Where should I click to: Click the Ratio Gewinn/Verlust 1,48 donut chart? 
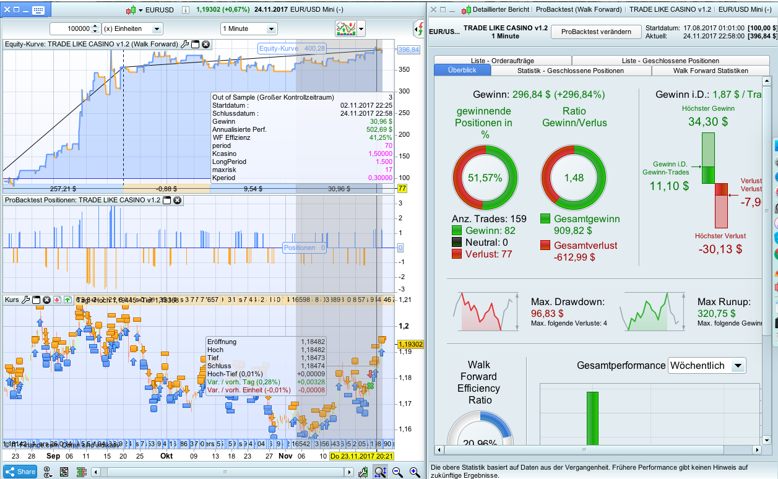[573, 178]
